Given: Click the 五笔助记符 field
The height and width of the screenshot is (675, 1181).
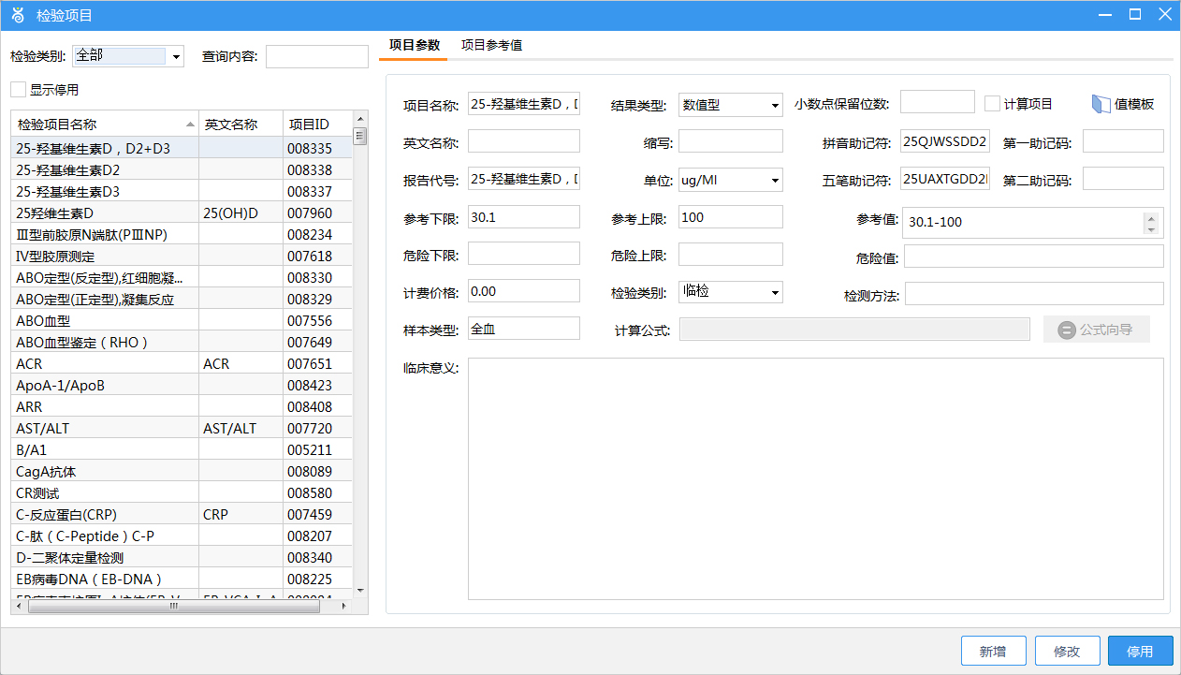Looking at the screenshot, I should pos(944,179).
